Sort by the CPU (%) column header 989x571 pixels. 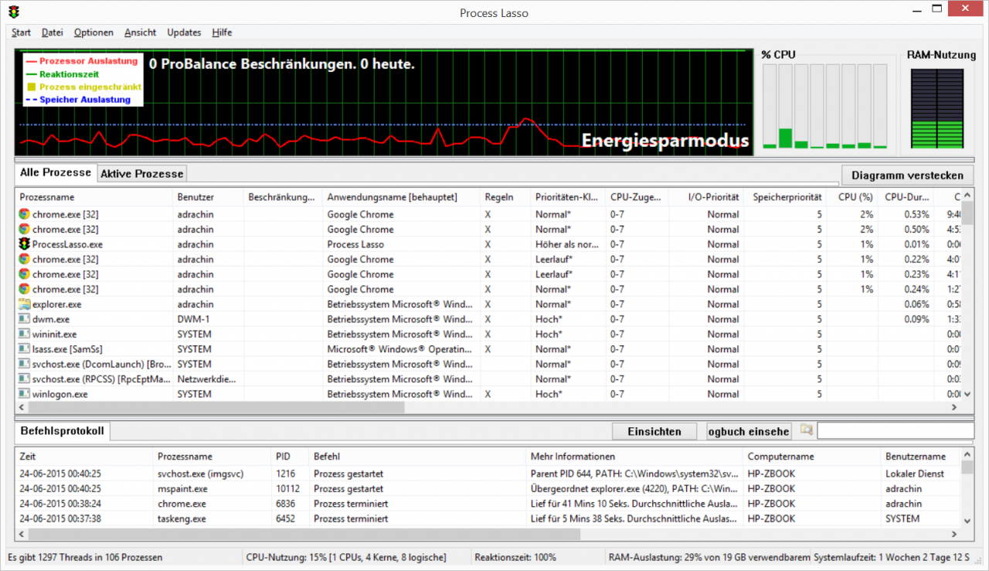point(855,197)
